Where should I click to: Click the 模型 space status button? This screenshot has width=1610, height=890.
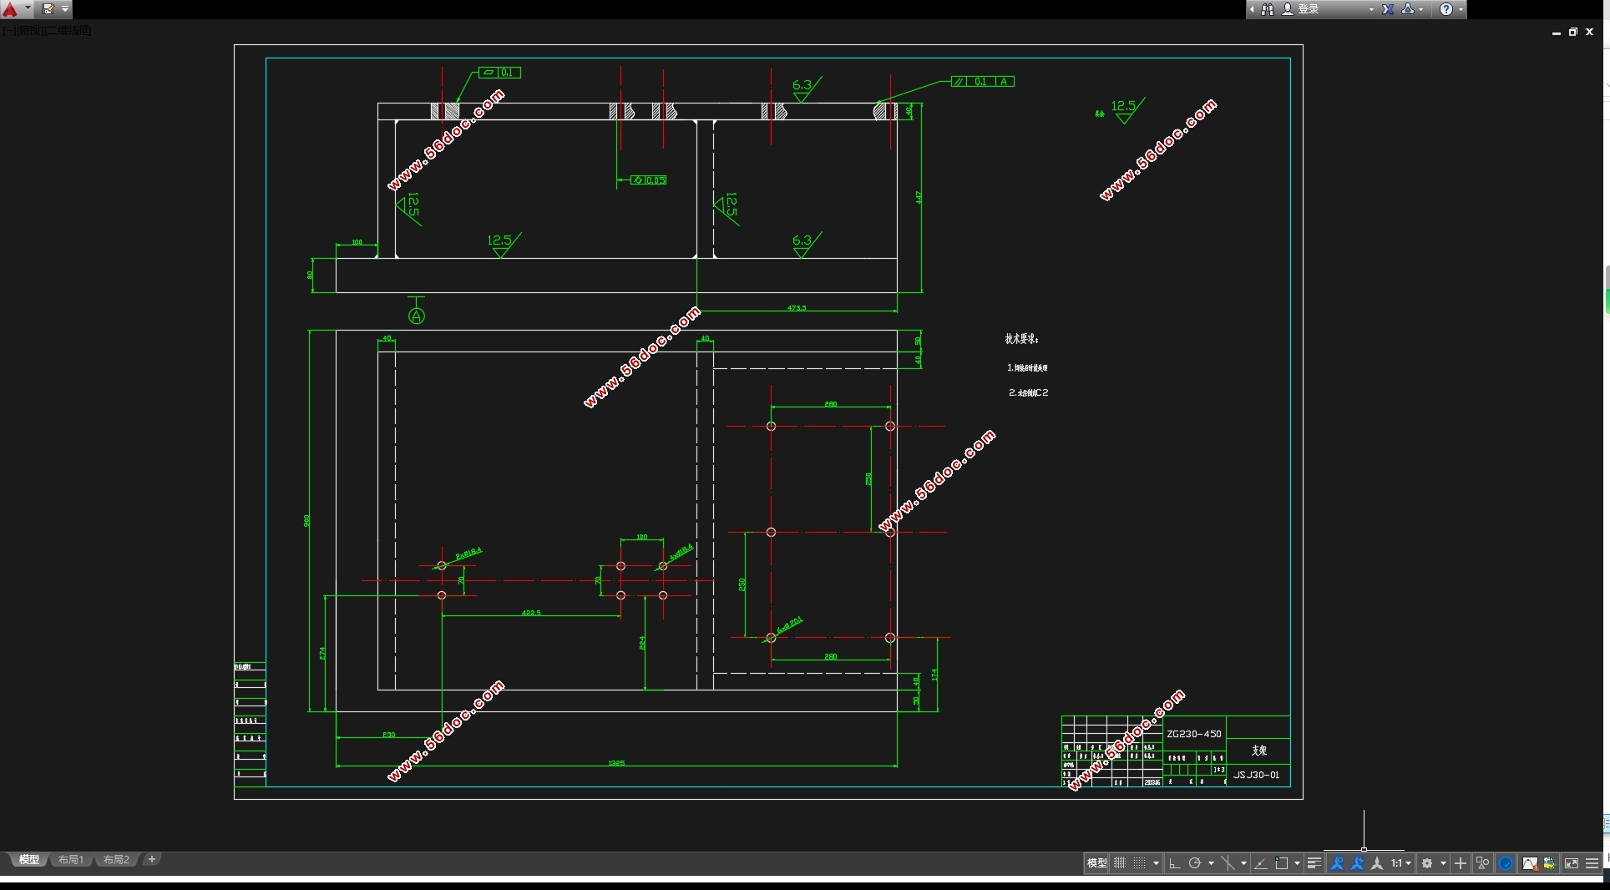(1096, 863)
